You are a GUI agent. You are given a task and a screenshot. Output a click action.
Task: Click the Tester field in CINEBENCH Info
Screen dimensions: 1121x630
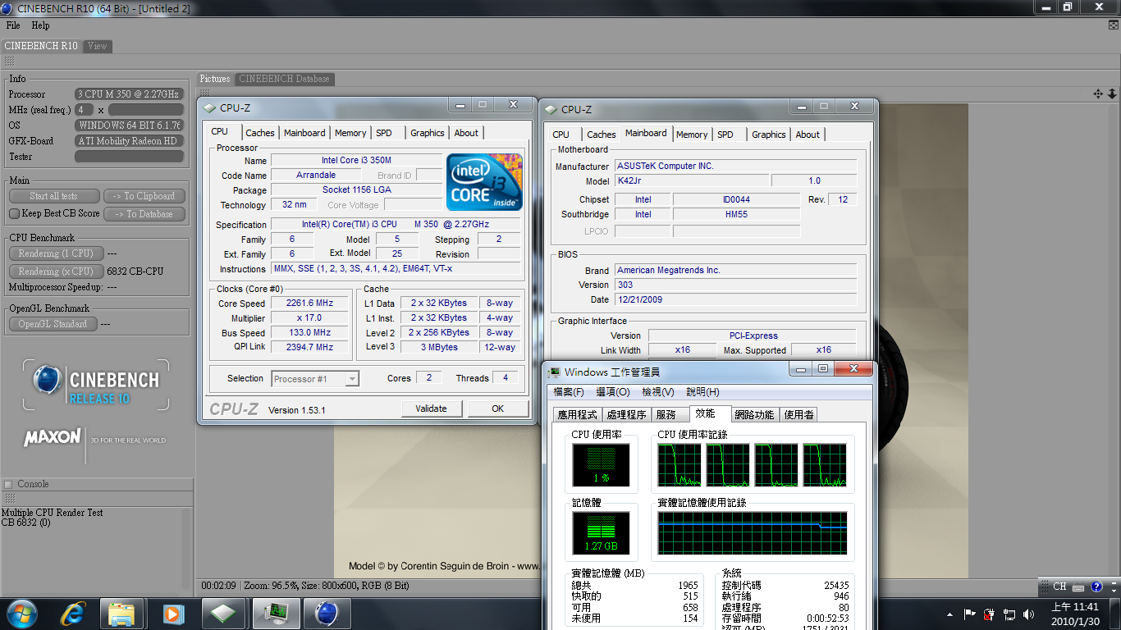tap(129, 157)
